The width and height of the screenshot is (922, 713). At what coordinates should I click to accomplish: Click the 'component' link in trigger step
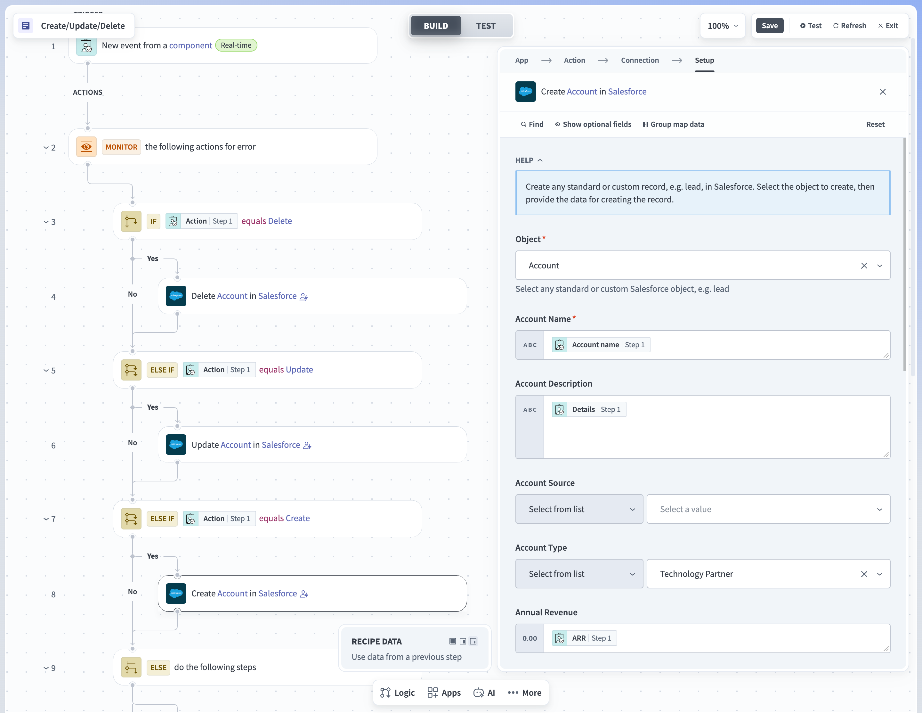[190, 45]
